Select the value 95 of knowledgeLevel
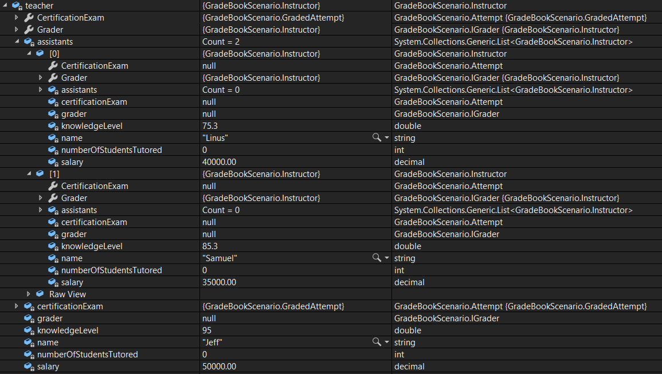The height and width of the screenshot is (374, 662). (x=207, y=330)
